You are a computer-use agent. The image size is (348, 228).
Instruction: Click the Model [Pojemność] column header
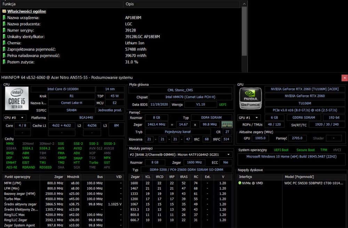pyautogui.click(x=314, y=177)
